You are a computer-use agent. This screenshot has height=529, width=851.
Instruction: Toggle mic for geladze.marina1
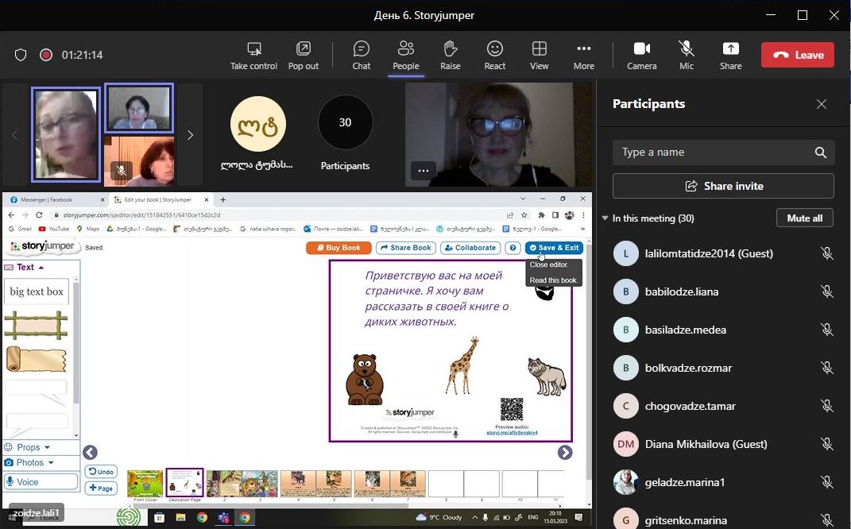point(826,482)
